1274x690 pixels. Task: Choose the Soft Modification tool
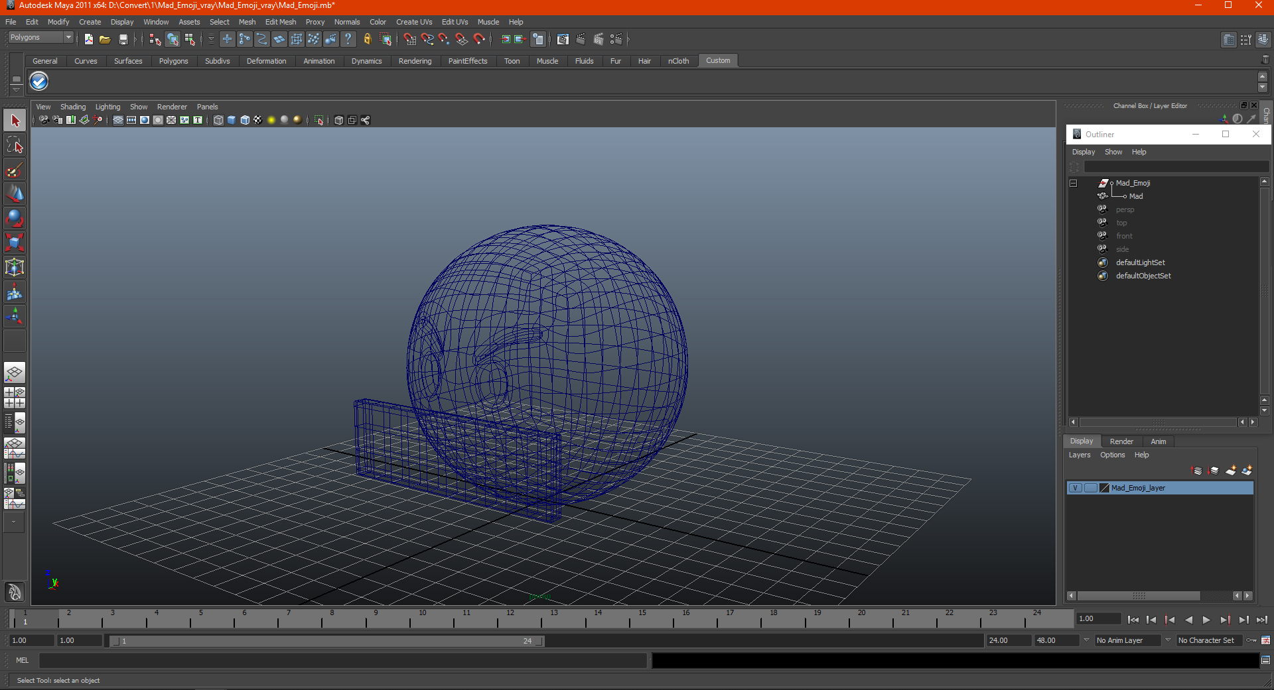pyautogui.click(x=15, y=292)
